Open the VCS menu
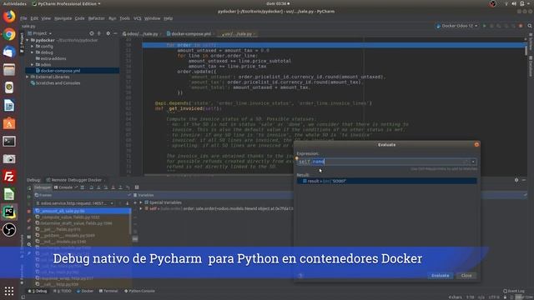This screenshot has height=300, width=534. [x=137, y=18]
